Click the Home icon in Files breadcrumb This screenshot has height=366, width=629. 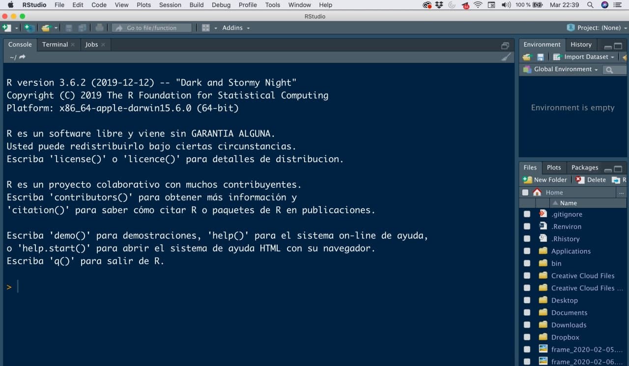coord(537,193)
